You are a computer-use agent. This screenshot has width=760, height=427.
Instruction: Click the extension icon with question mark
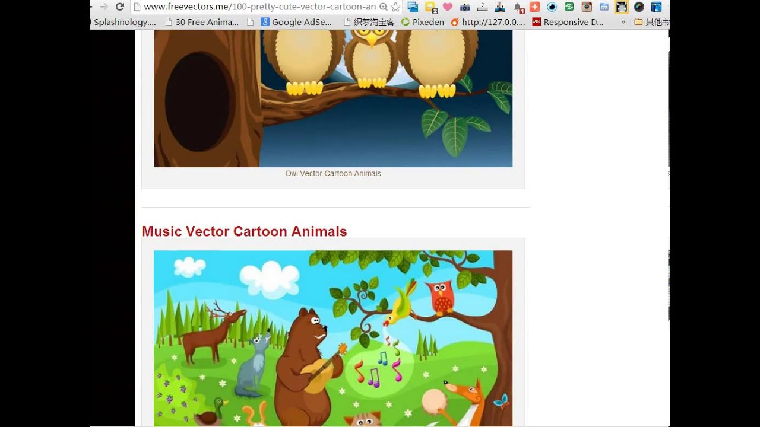tap(482, 7)
